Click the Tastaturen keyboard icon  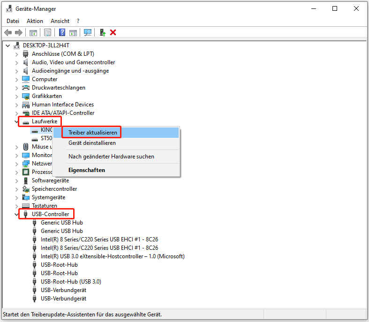click(x=26, y=206)
